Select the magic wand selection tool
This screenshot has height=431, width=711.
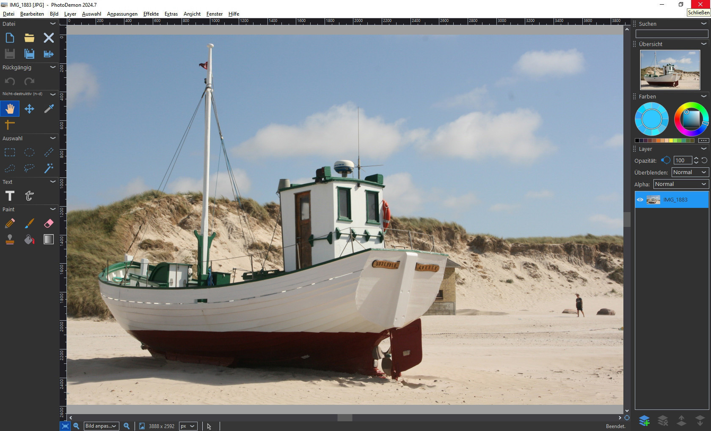[x=49, y=168]
